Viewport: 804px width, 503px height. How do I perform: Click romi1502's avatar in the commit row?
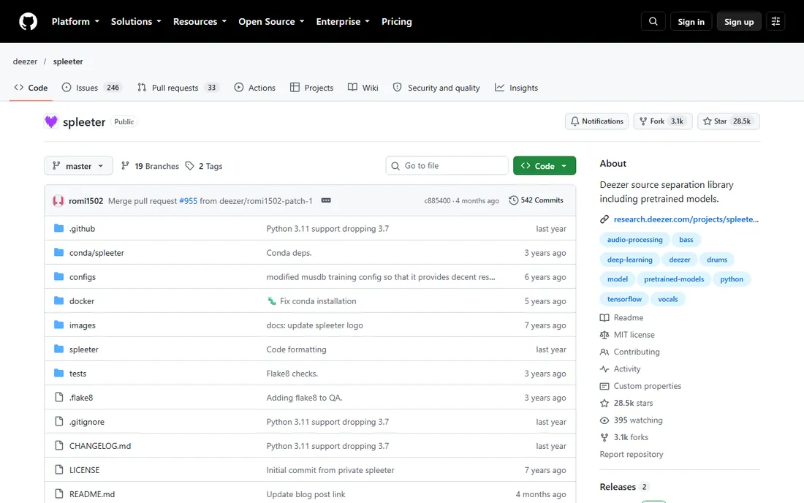pos(58,200)
